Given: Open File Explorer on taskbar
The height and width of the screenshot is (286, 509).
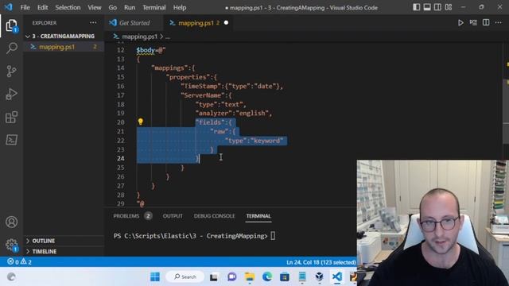Looking at the screenshot, I should 250,276.
